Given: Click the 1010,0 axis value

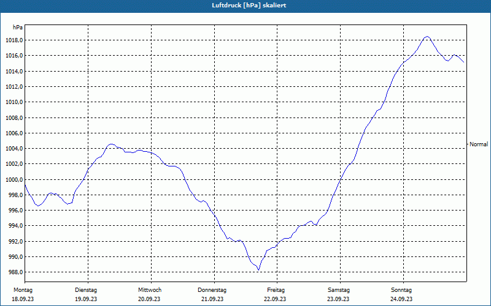Looking at the screenshot, I should [x=14, y=102].
